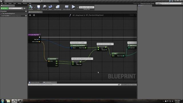Open the Asset menu
Viewport: 183px width, 103px height.
10,3
